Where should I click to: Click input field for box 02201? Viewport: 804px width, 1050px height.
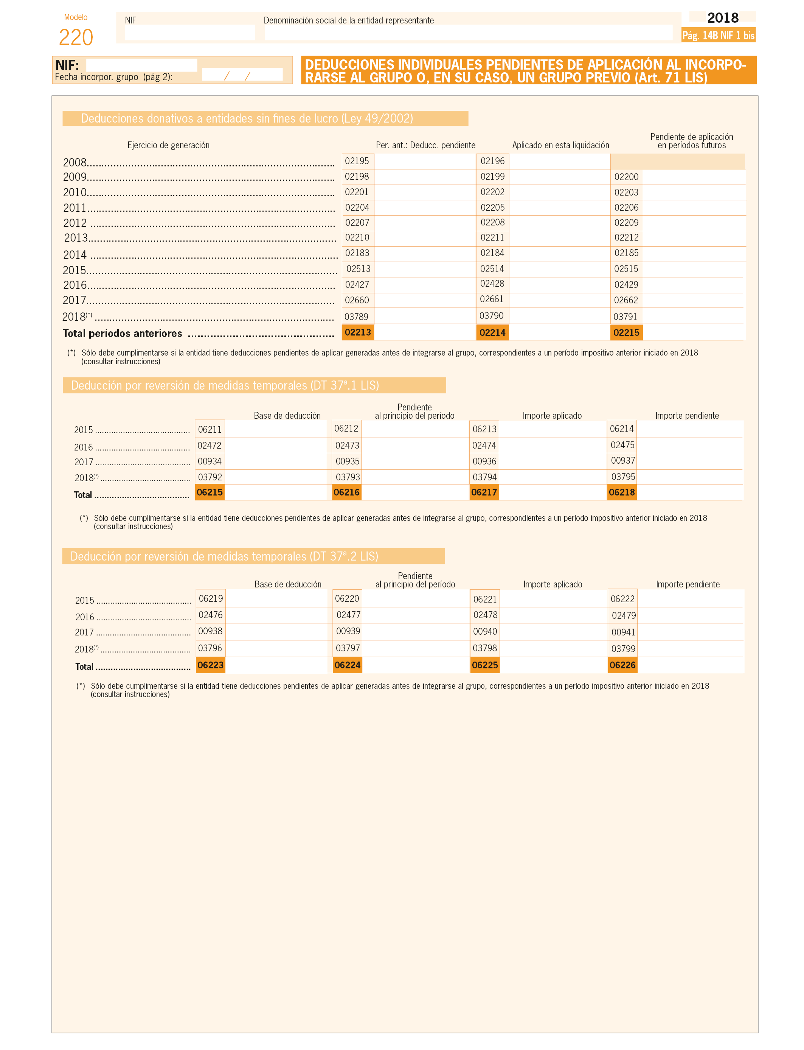425,193
